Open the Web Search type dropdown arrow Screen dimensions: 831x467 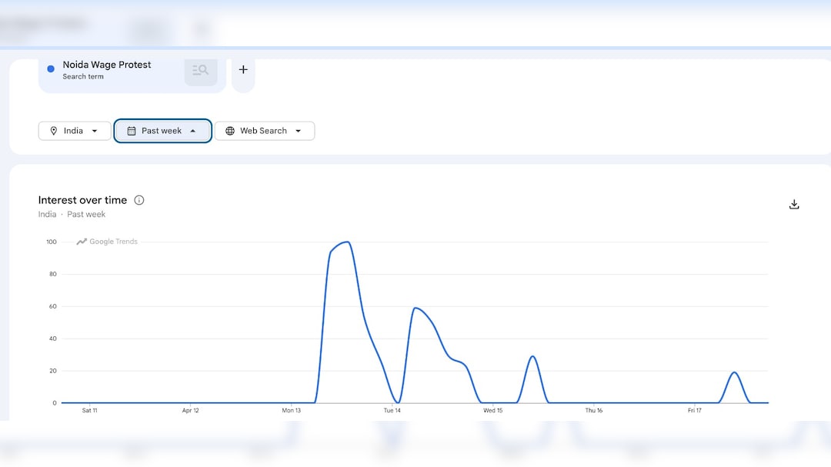point(299,131)
